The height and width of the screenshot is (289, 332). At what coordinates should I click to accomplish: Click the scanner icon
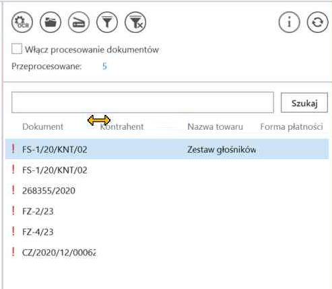point(79,22)
